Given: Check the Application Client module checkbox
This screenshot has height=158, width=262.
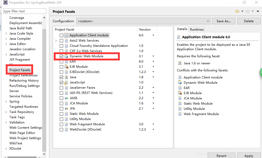Looking at the screenshot, I should click(61, 35).
